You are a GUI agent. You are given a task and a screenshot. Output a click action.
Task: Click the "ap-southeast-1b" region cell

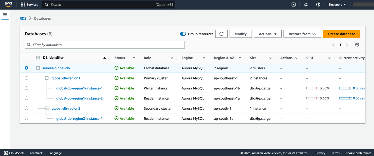click(227, 88)
